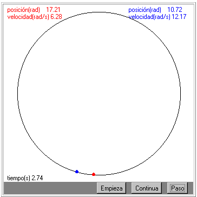
Task: Click the blue velocidad(rad/s) label
Action: point(149,17)
